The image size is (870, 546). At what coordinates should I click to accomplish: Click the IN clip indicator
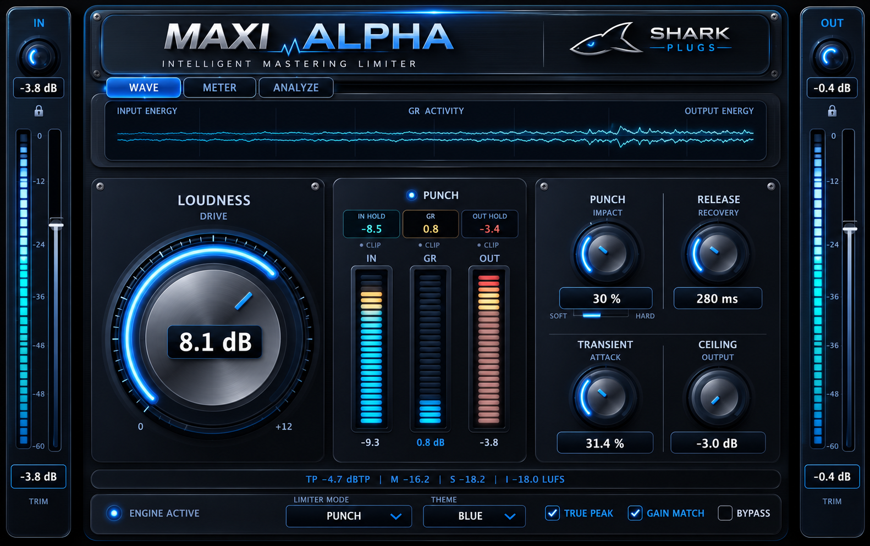coord(370,245)
